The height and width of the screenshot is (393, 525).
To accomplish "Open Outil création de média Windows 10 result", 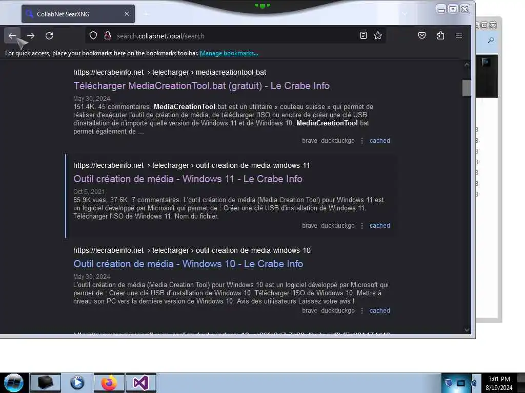I will (x=188, y=264).
